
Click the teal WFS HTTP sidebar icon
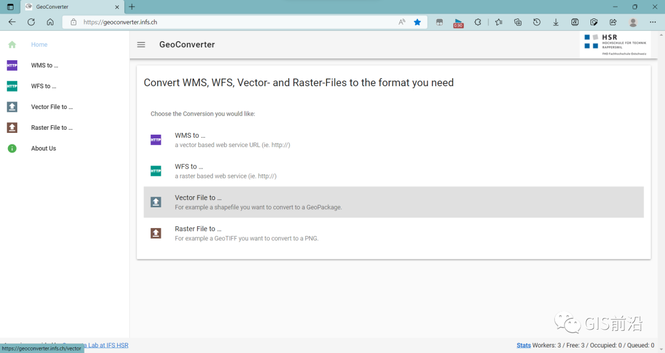click(12, 86)
